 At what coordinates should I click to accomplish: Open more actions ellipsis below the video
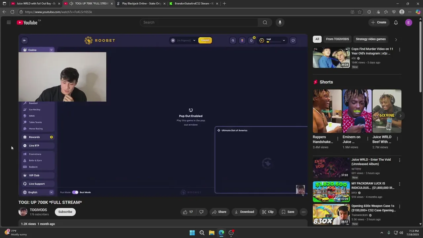[303, 212]
